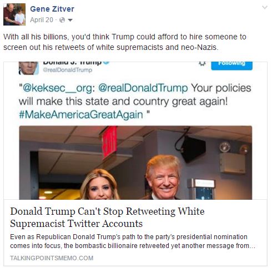Click the blue Following button
This screenshot has height=273, width=272.
click(231, 66)
